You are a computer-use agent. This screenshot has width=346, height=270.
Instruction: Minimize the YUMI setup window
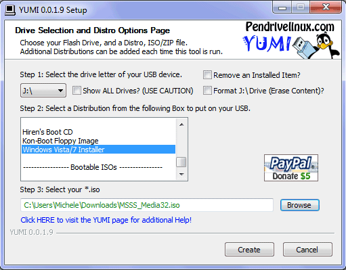(x=282, y=7)
